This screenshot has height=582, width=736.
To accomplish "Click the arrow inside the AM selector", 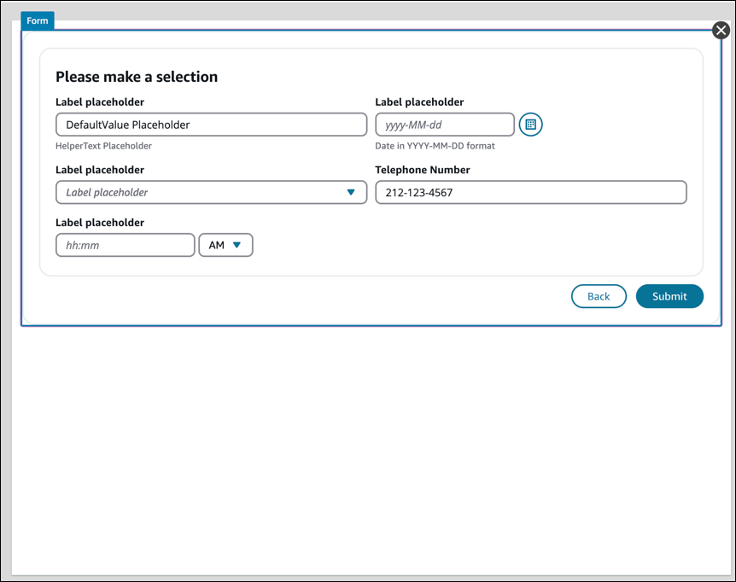I will coord(237,245).
